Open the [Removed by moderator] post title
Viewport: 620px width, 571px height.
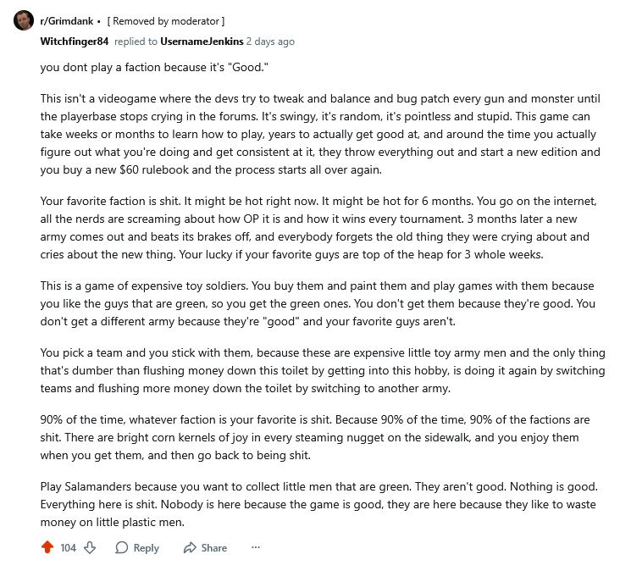(166, 19)
